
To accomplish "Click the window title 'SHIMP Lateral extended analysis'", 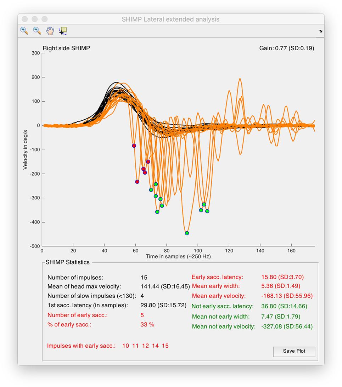I will 170,19.
